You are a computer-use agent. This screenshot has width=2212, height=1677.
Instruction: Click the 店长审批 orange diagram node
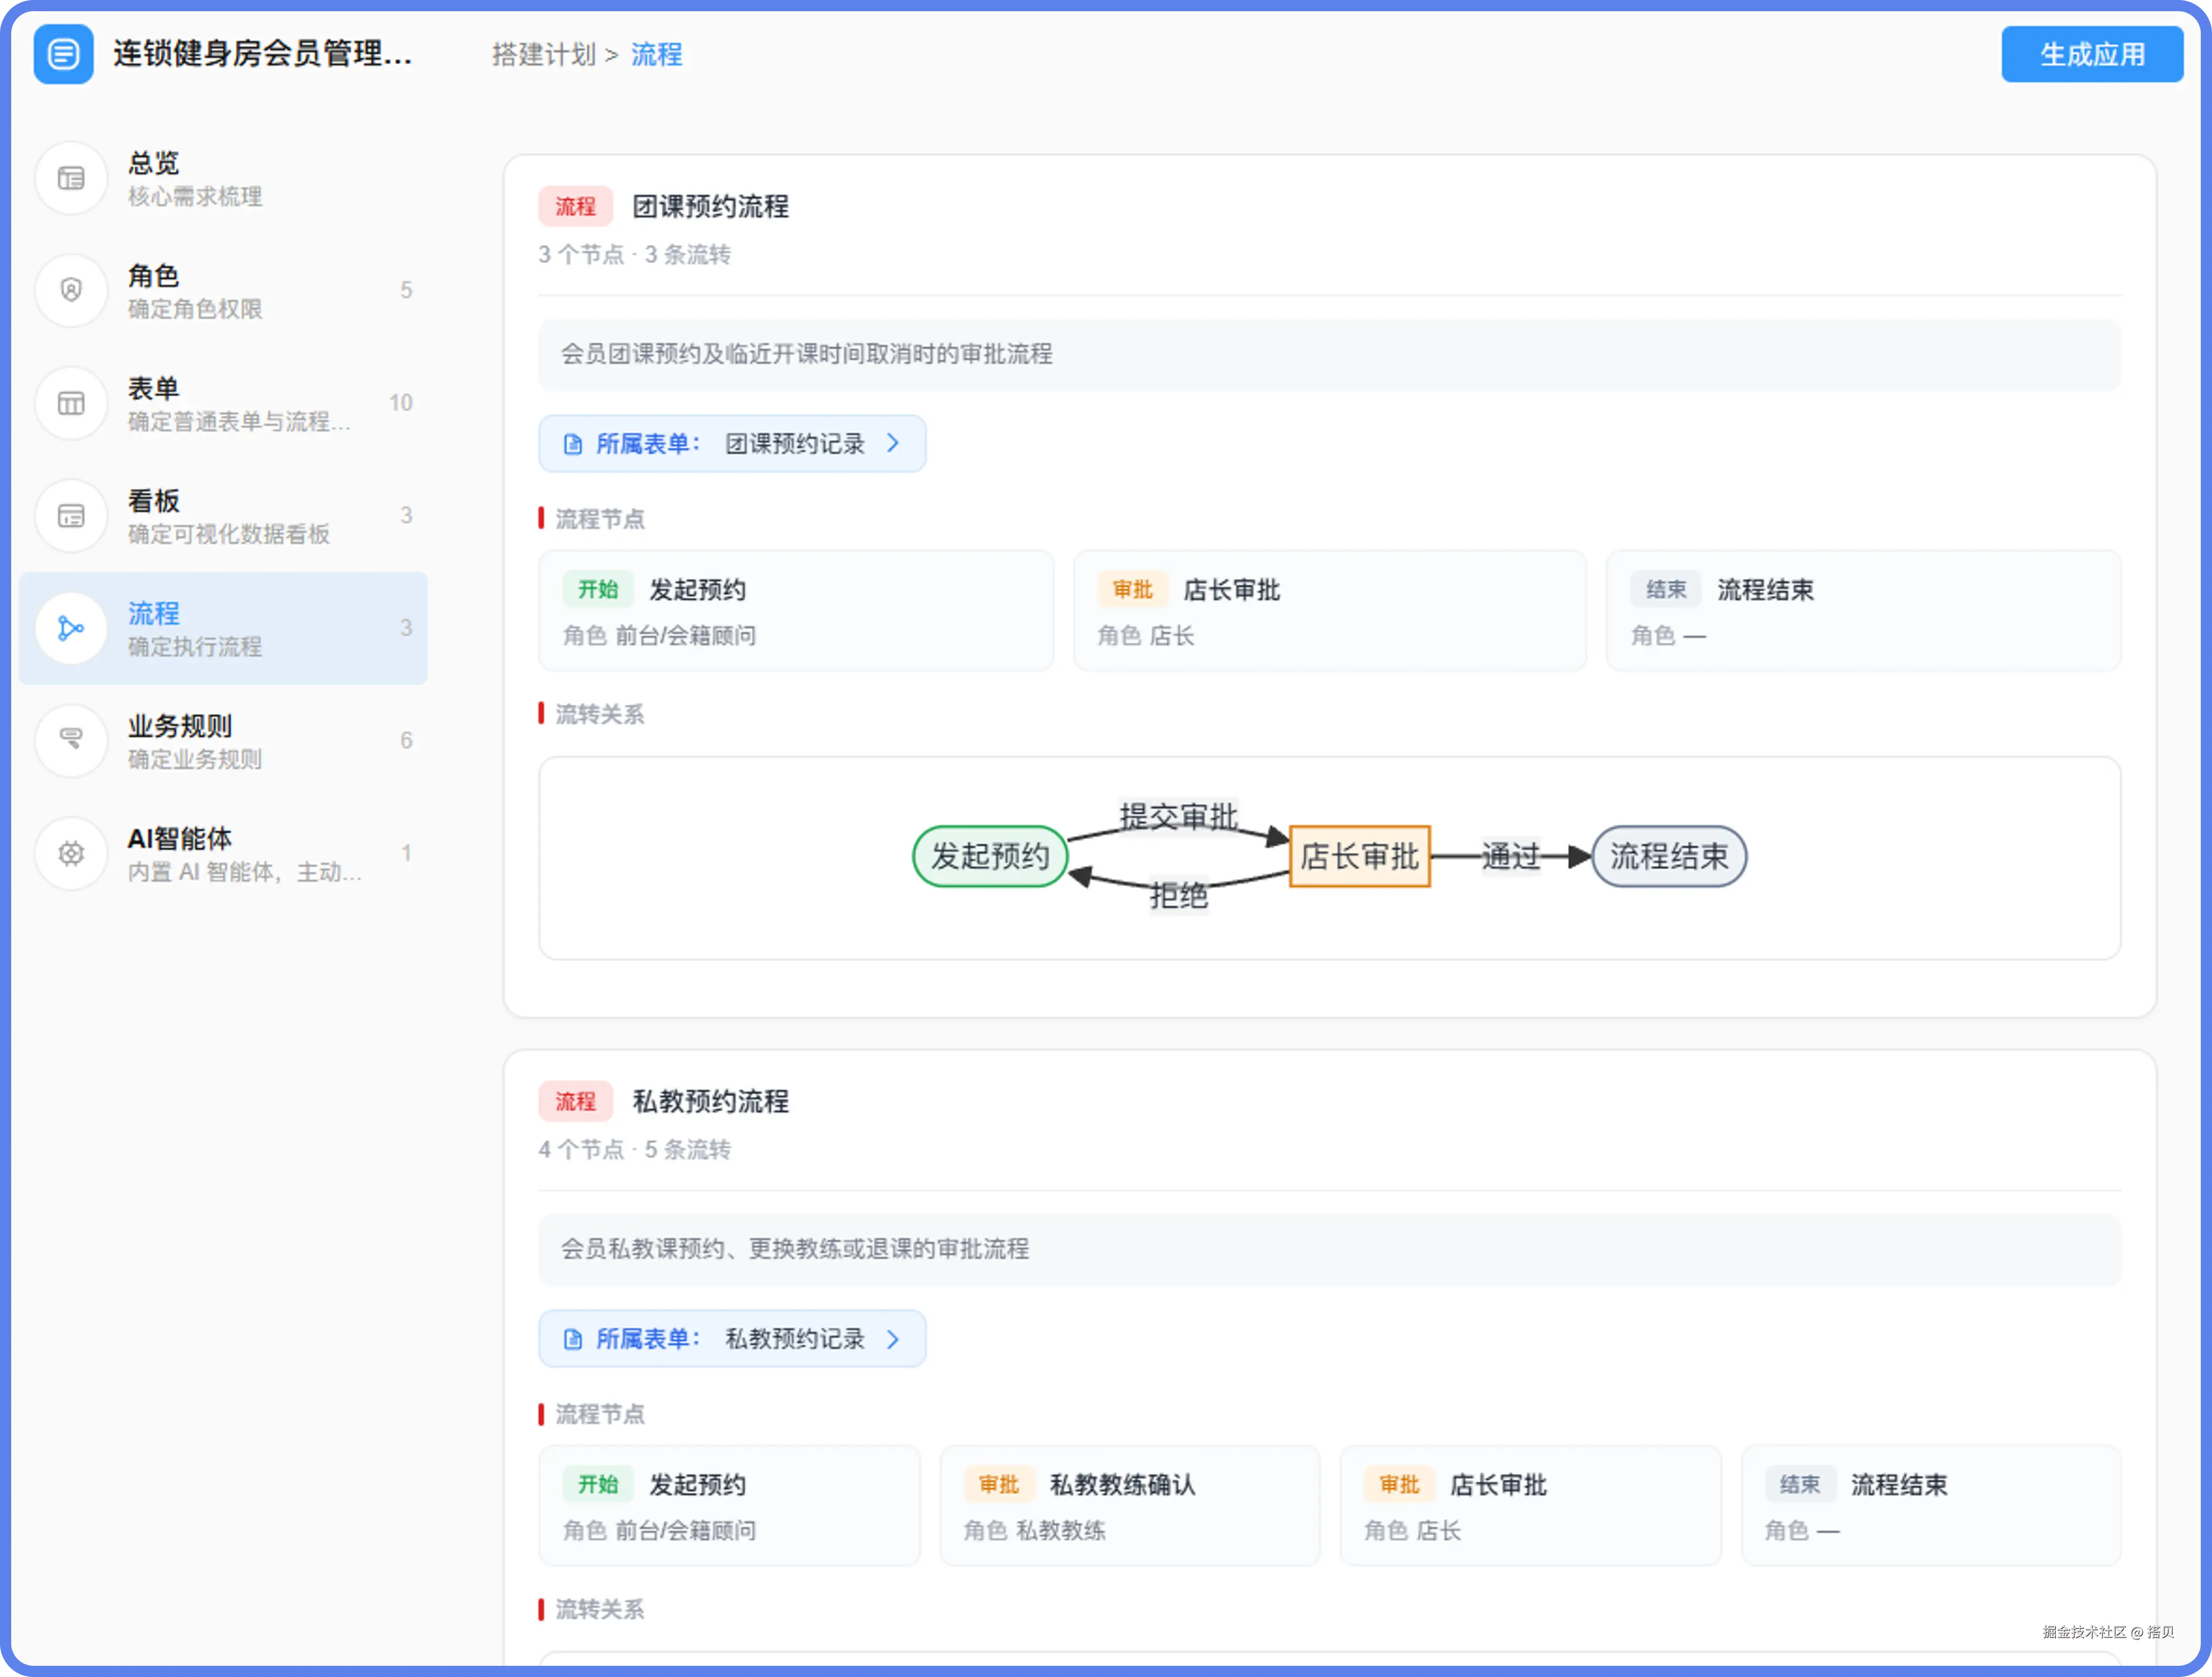coord(1360,857)
